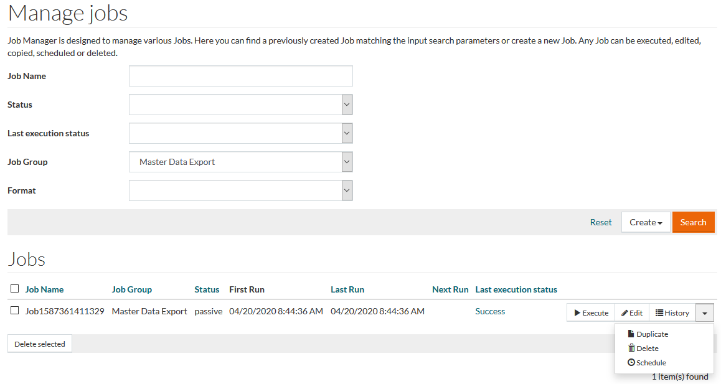Open the Job Group dropdown
721x384 pixels.
[347, 162]
